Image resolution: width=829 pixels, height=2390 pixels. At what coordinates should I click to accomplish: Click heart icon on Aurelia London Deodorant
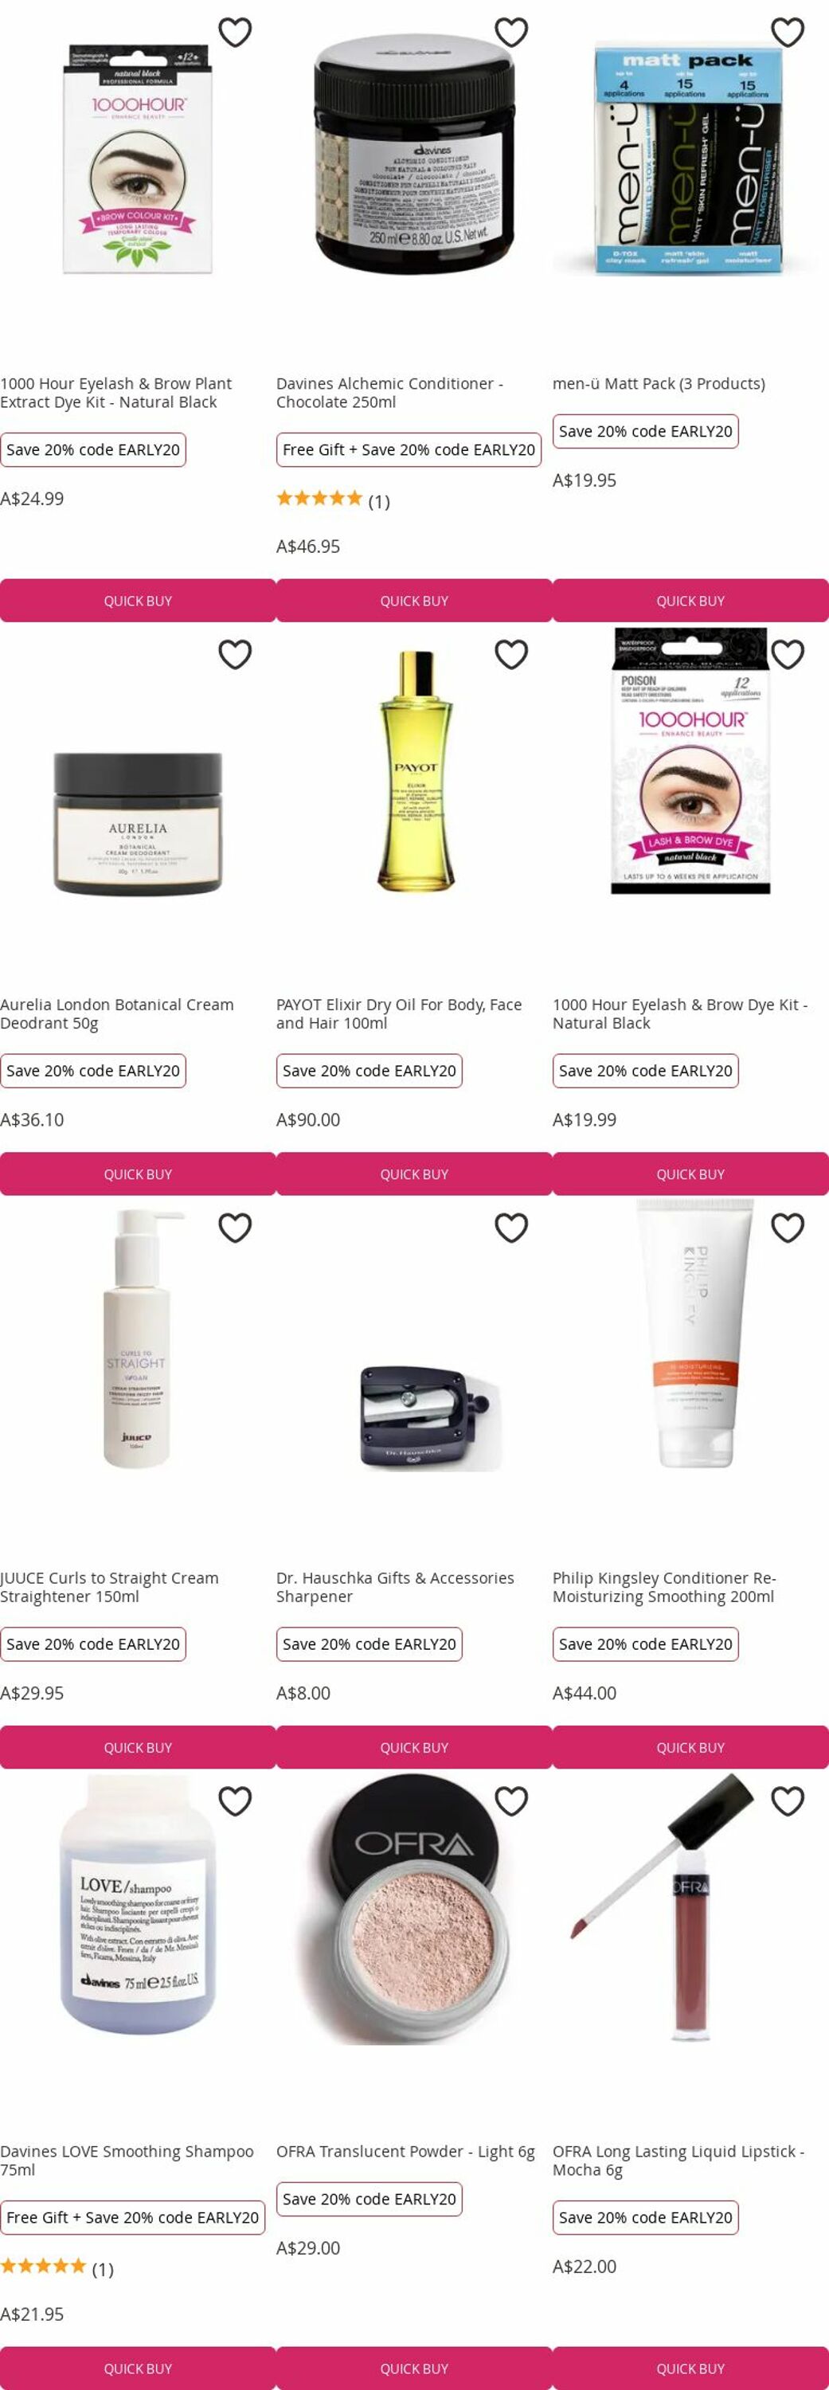click(x=235, y=654)
